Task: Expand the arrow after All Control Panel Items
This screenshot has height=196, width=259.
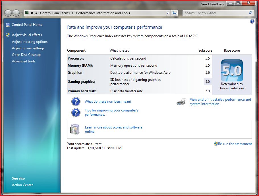Action: (73, 13)
